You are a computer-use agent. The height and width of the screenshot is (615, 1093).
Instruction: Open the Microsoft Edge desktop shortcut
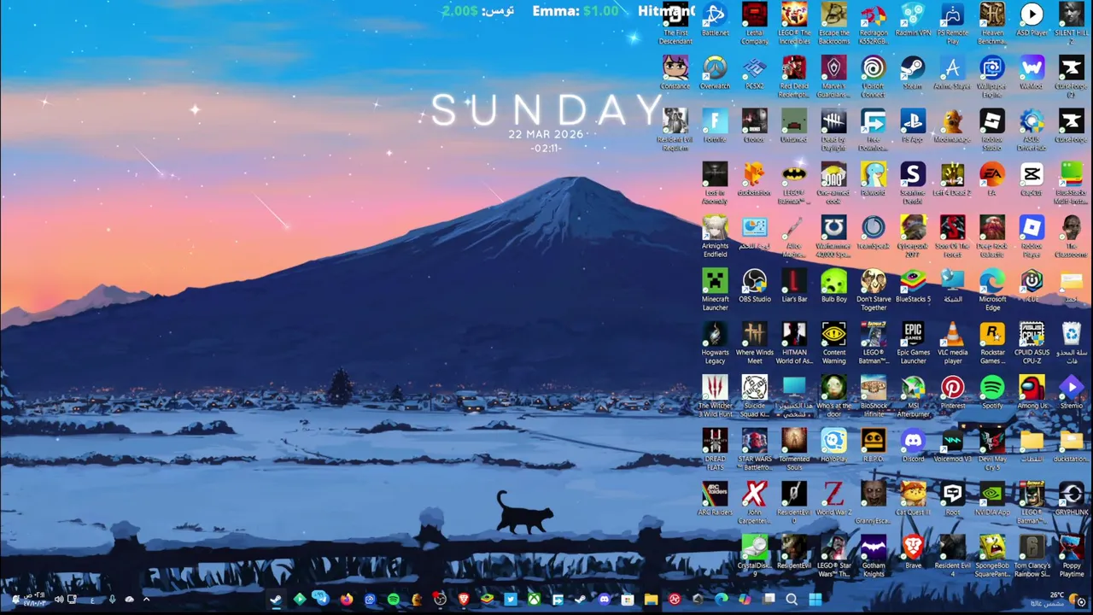click(x=991, y=290)
